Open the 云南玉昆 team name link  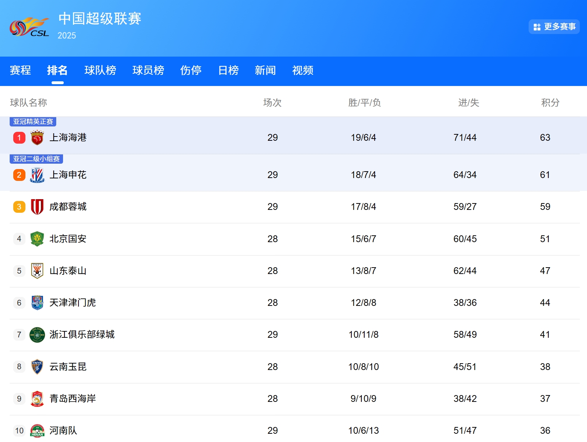click(68, 367)
